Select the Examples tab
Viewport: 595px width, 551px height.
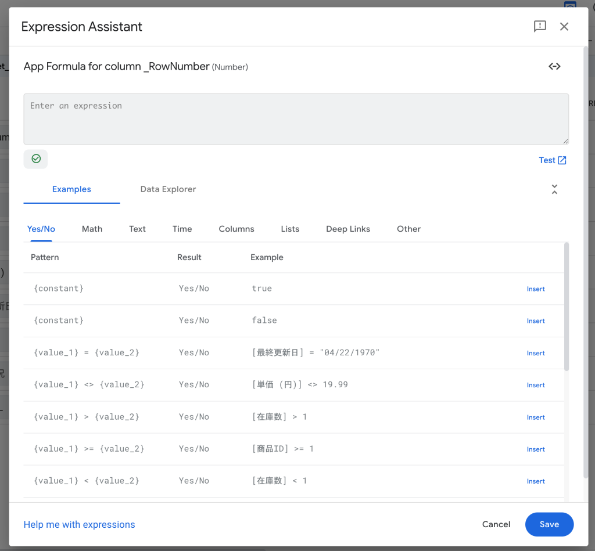click(x=71, y=189)
